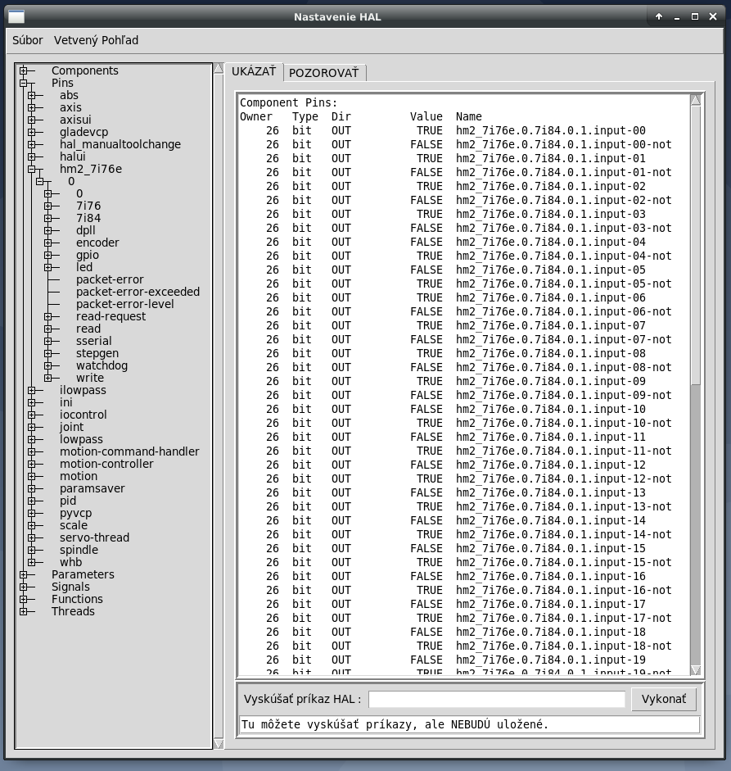
Task: Click the window menu icon in title bar
Action: pos(16,17)
